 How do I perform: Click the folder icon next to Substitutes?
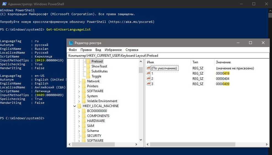[88, 71]
